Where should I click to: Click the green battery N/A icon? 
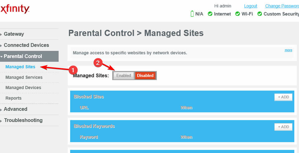coord(192,14)
